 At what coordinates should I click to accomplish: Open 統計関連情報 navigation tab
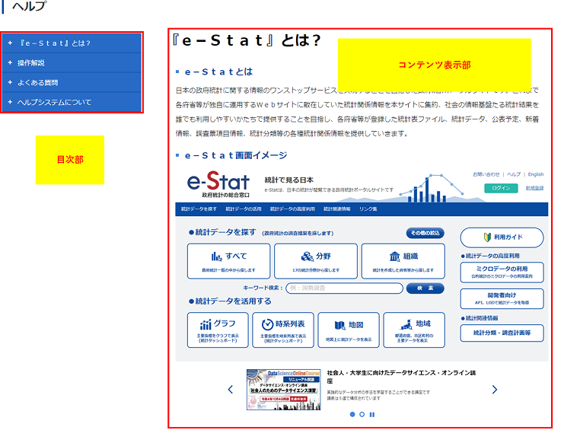[336, 209]
